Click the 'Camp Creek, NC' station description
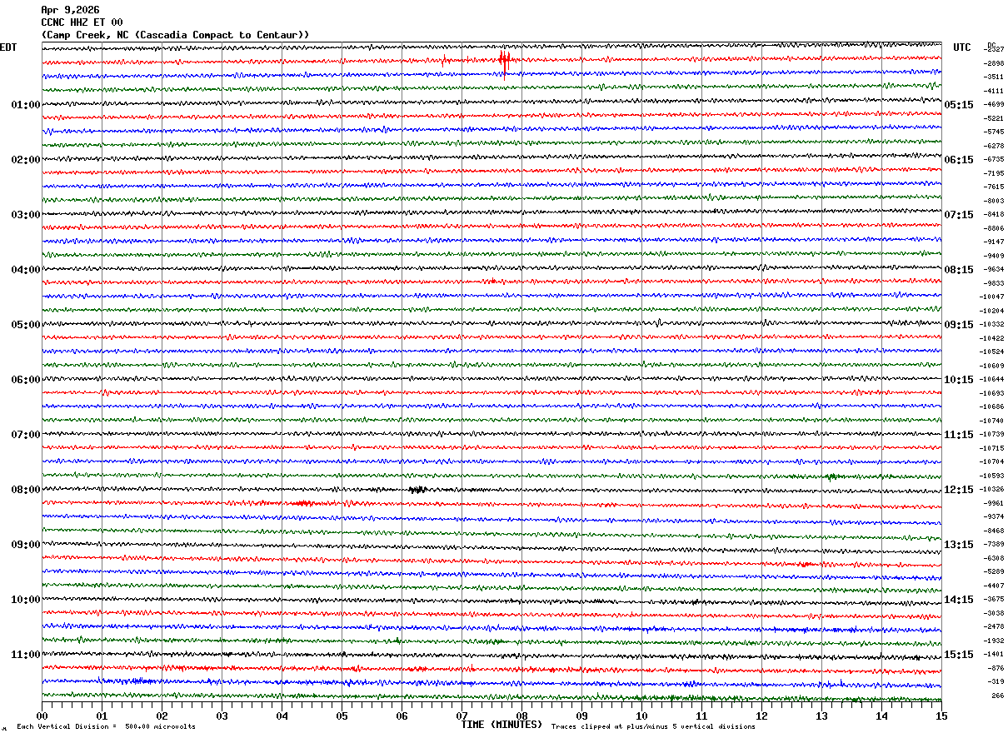The image size is (1008, 738). (x=175, y=35)
